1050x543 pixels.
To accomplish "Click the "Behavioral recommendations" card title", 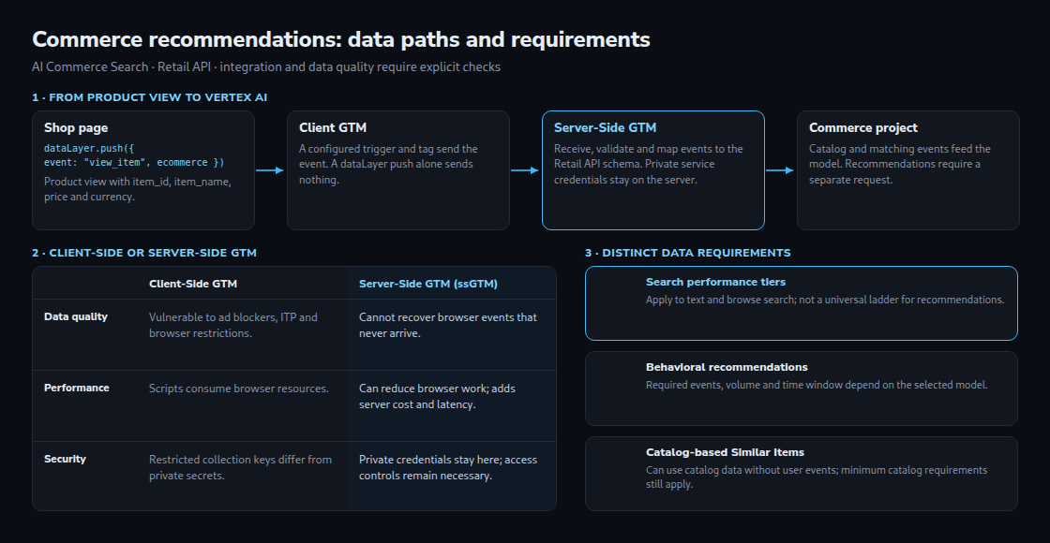I will pos(727,367).
